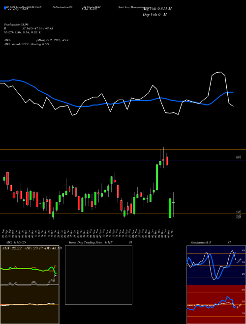
Task: Click inside the empty intraday chart box
Action: coord(98,275)
